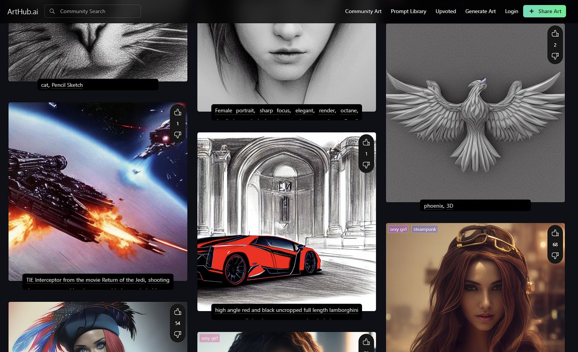Downvote the red lamborghini sketch image

coord(366,165)
